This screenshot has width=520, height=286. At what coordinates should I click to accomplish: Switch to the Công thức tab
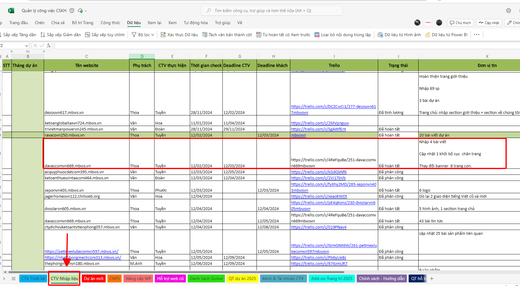click(110, 23)
